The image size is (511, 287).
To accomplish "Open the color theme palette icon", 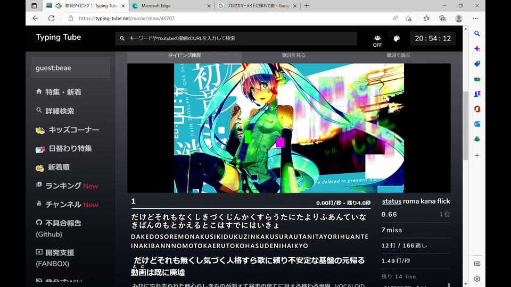I will pyautogui.click(x=397, y=39).
